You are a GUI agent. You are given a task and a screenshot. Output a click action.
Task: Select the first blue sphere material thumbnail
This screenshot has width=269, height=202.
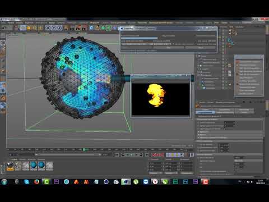tap(34, 166)
